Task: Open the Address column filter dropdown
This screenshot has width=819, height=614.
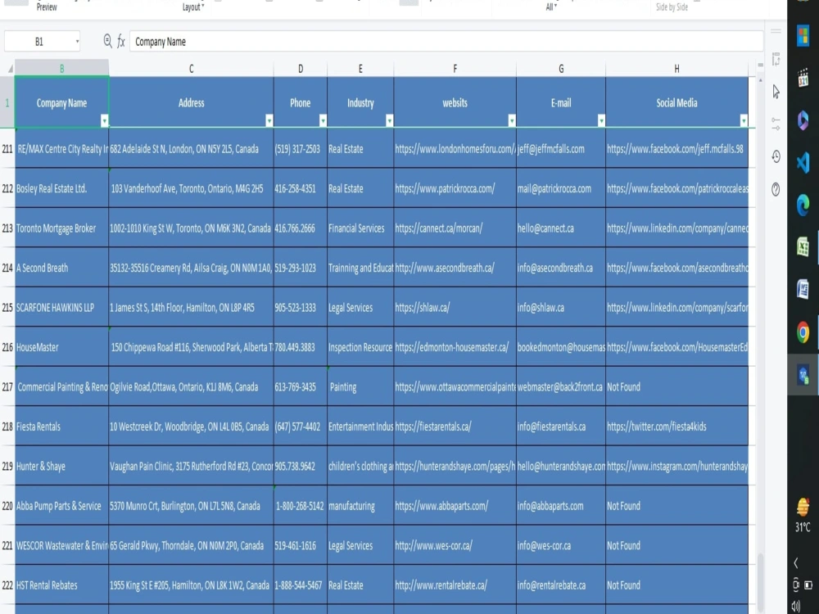Action: click(269, 120)
